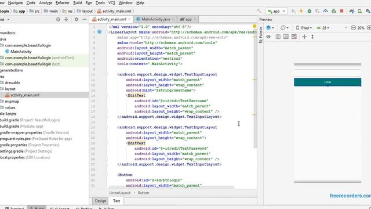Click the blueprint-only view icon in Preview

click(x=278, y=37)
